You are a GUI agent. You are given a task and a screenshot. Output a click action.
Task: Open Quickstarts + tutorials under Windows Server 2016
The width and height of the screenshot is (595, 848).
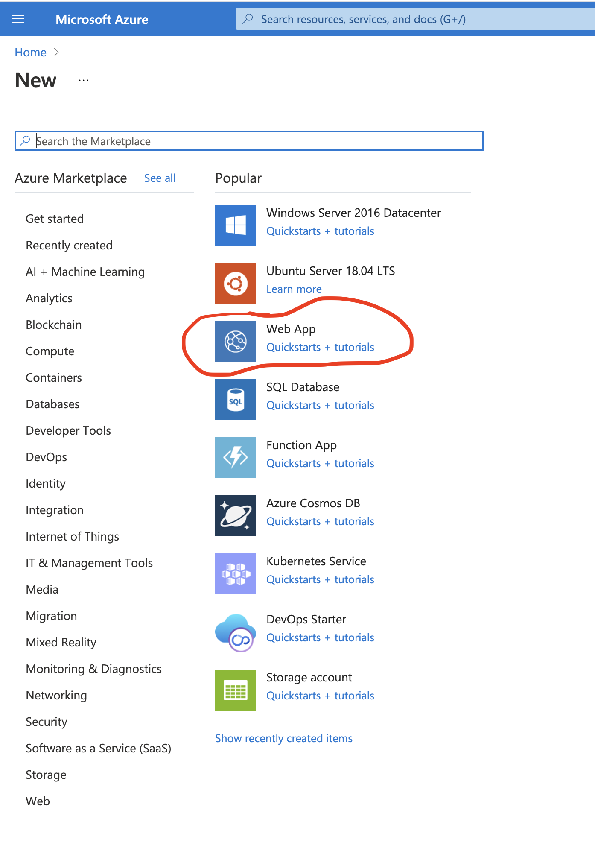pos(320,231)
